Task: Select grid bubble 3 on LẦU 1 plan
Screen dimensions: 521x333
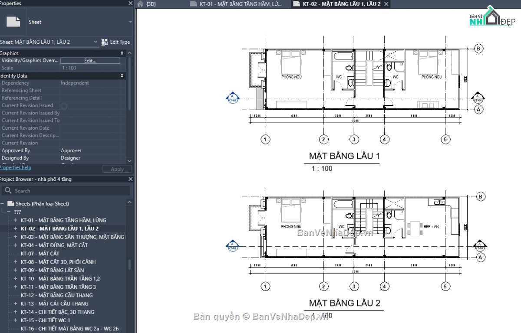Action: tap(354, 139)
